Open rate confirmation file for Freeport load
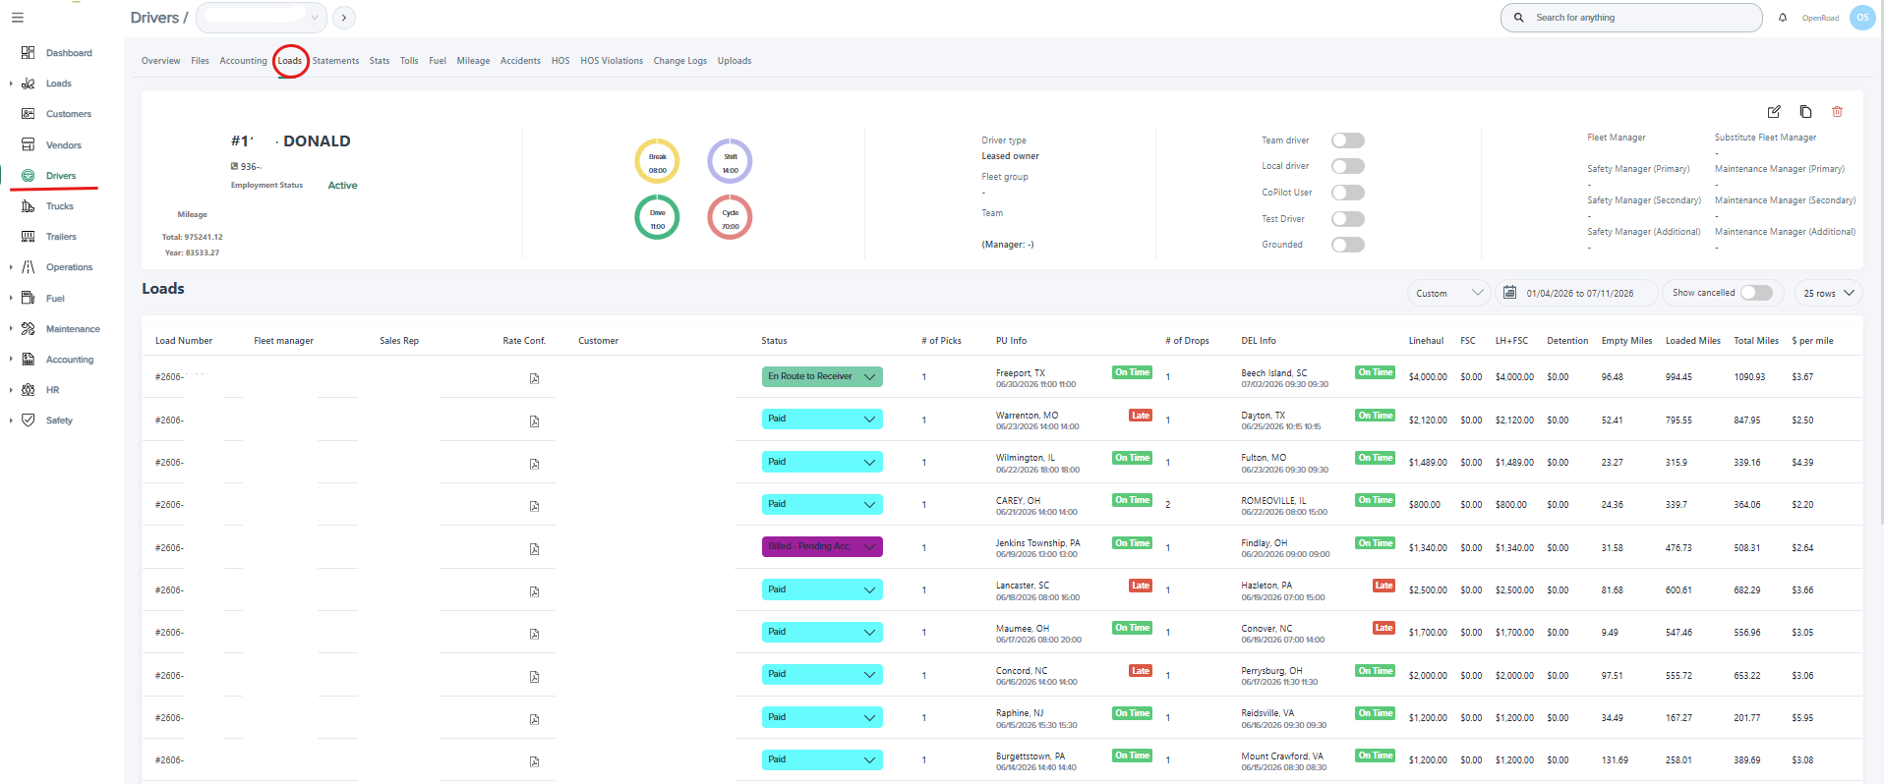Image resolution: width=1884 pixels, height=784 pixels. [534, 378]
